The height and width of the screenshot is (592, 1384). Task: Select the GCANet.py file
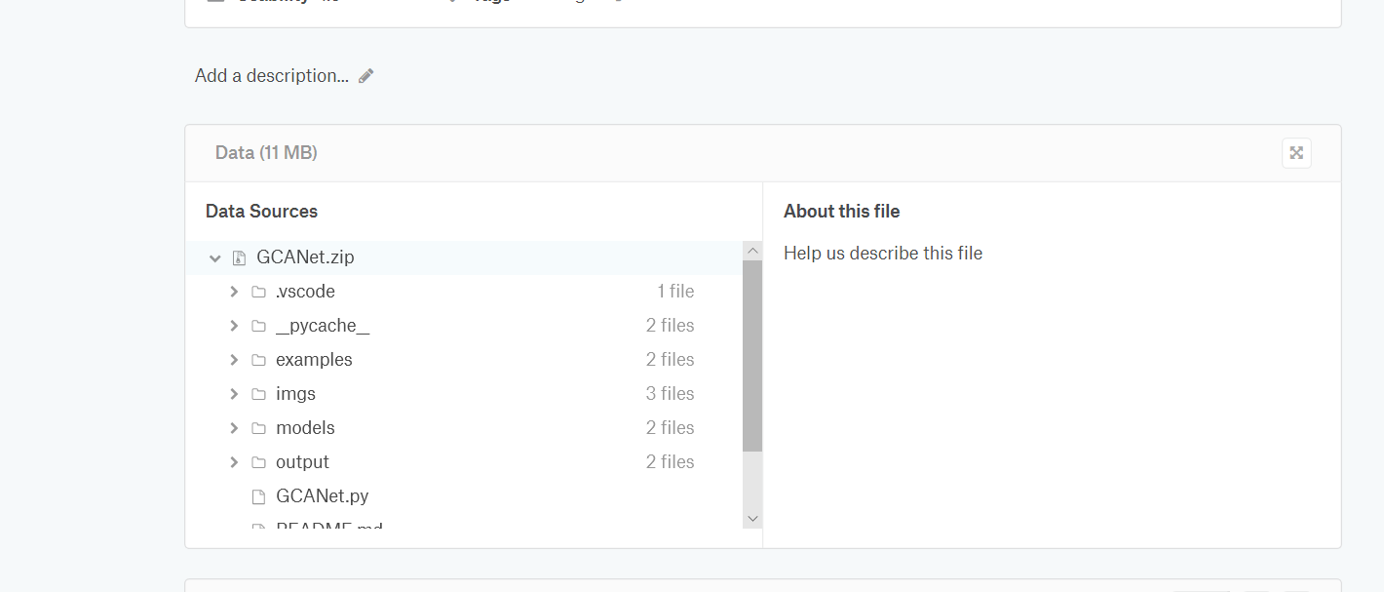click(322, 496)
